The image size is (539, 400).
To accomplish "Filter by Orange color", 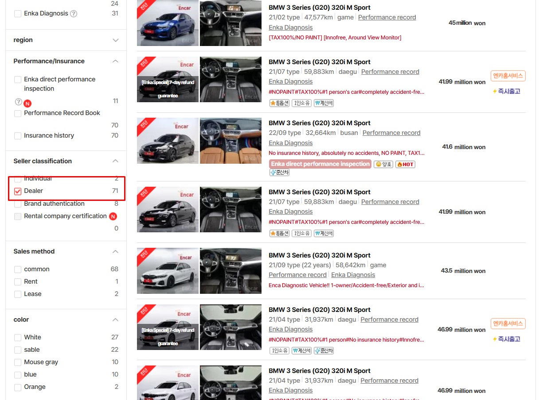I will [18, 387].
